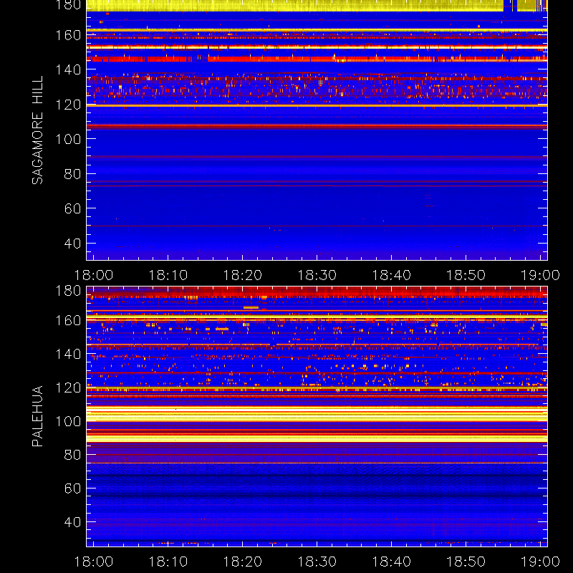Select the 80 tick label on Sagamore Hill axis
Screen dimensions: 573x573
tap(72, 173)
